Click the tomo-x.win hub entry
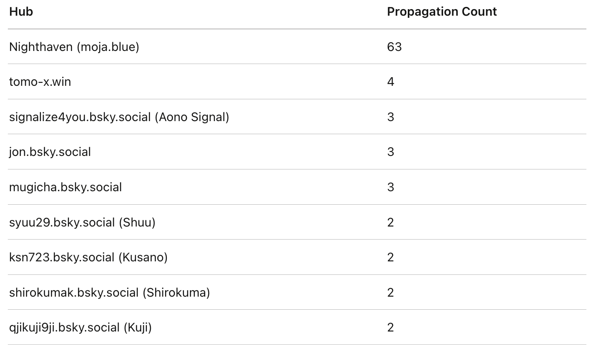 click(x=40, y=81)
